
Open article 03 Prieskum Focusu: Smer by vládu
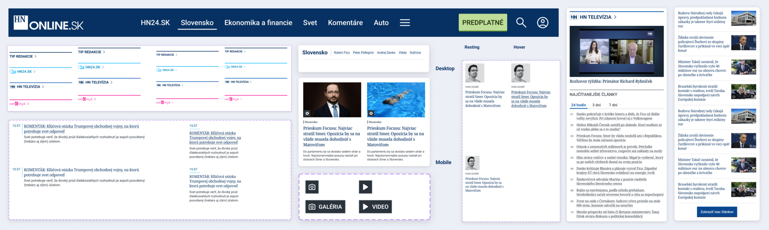coord(619,138)
